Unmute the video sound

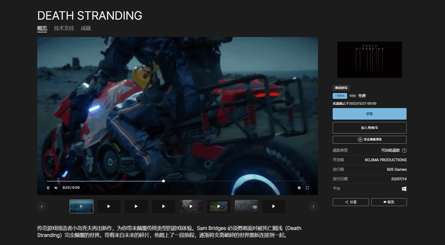tap(56, 188)
